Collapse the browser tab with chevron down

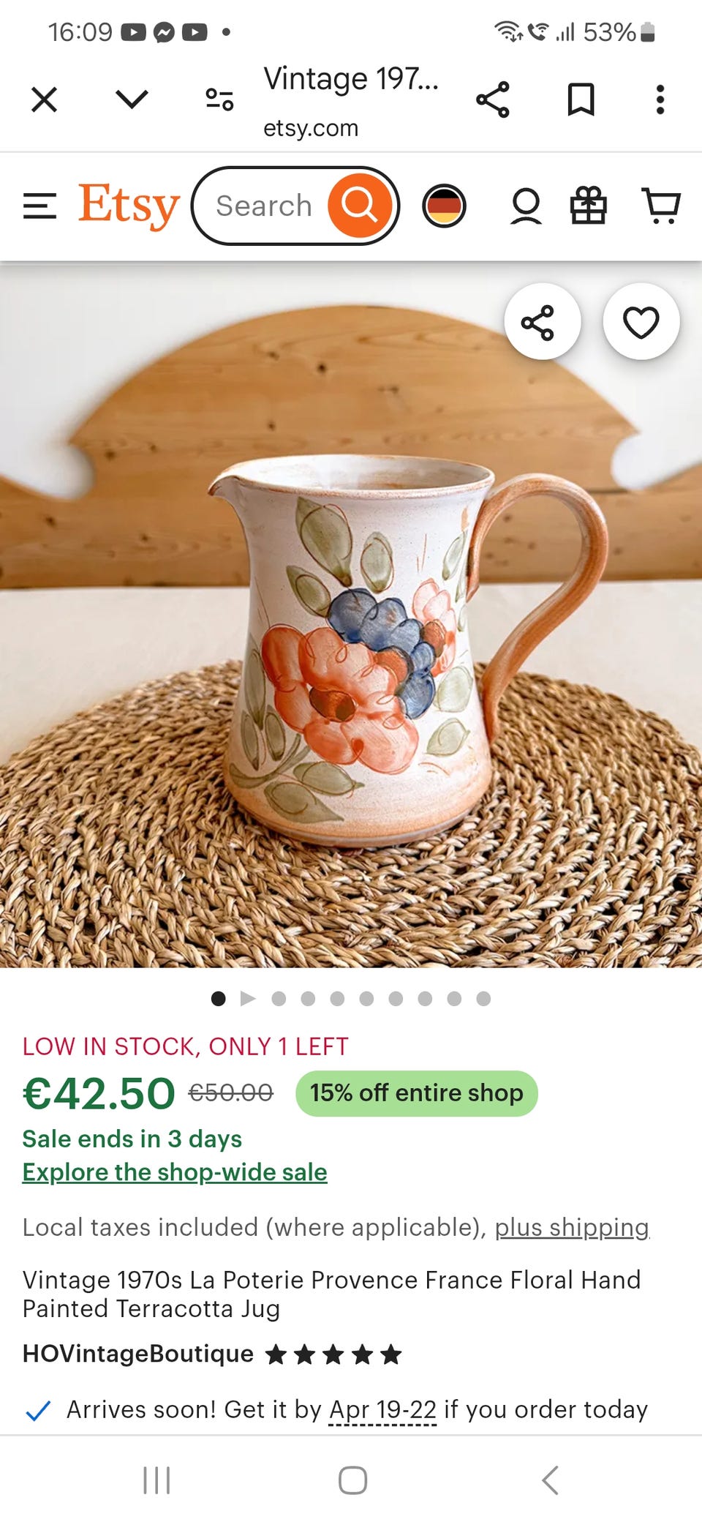[132, 100]
